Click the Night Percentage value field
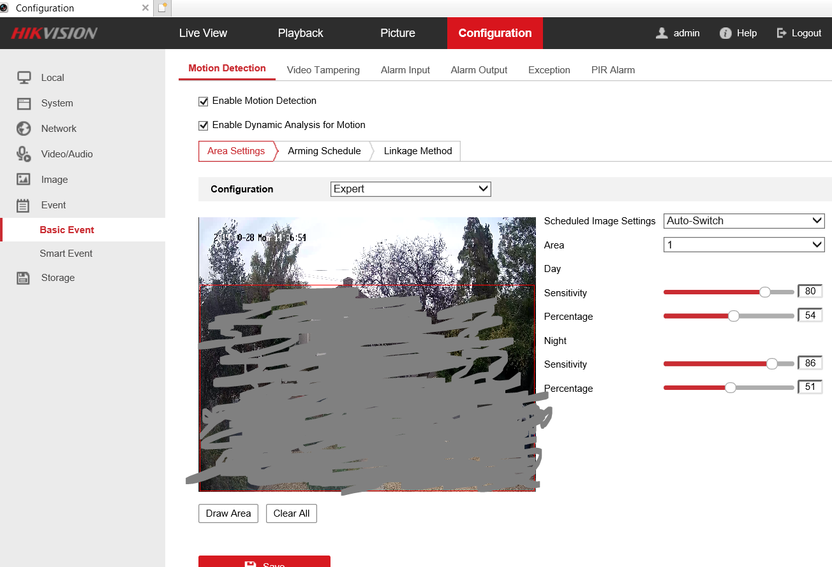Viewport: 832px width, 567px height. pos(810,387)
